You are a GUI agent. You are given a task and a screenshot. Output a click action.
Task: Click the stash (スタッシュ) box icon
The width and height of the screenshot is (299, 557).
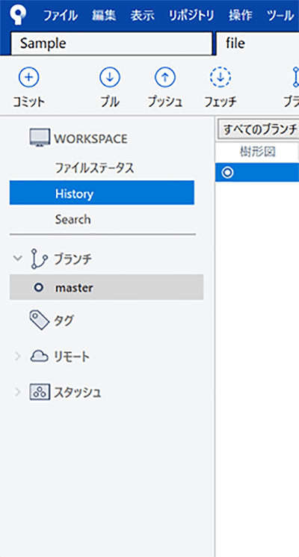pos(39,393)
